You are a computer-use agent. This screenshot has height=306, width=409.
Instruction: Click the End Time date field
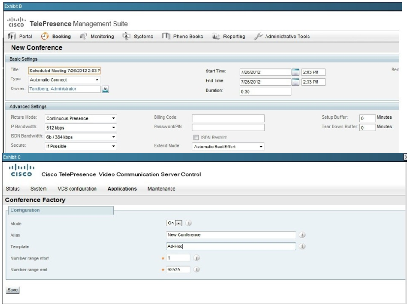pos(265,82)
